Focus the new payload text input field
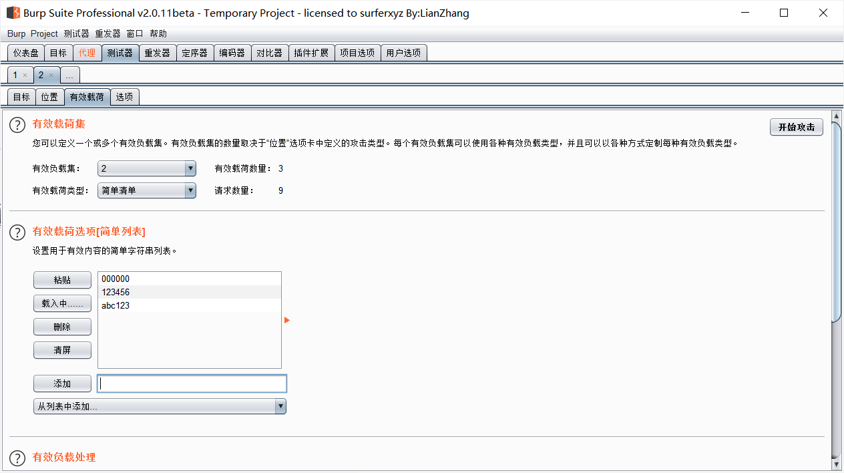Screen dimensions: 844x473 click(x=192, y=383)
